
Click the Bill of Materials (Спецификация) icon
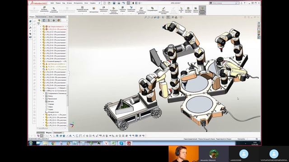(x=152, y=8)
